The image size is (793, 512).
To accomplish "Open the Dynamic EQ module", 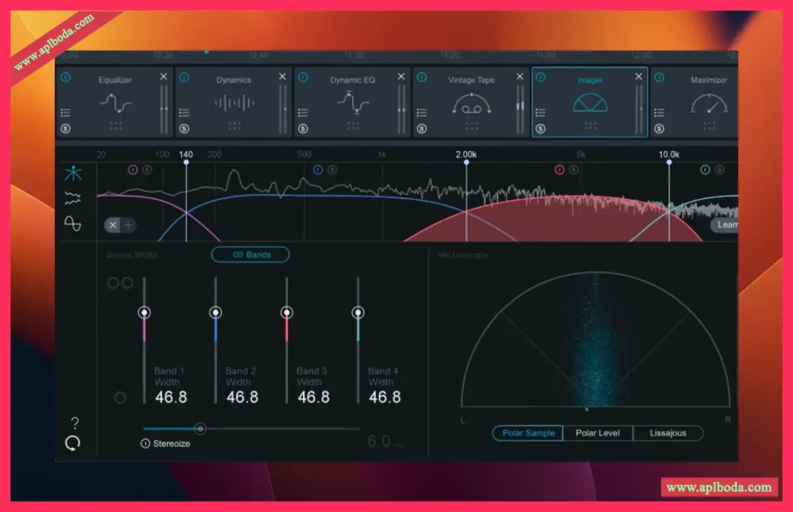I will (x=352, y=103).
